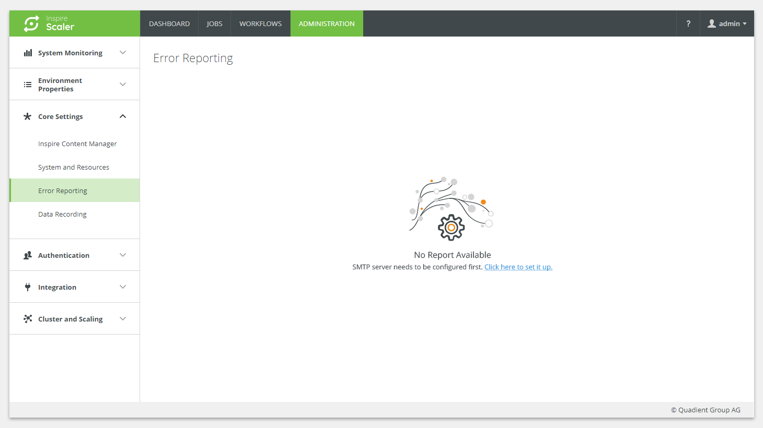Click the No Report Available message
The width and height of the screenshot is (763, 428).
coord(453,255)
